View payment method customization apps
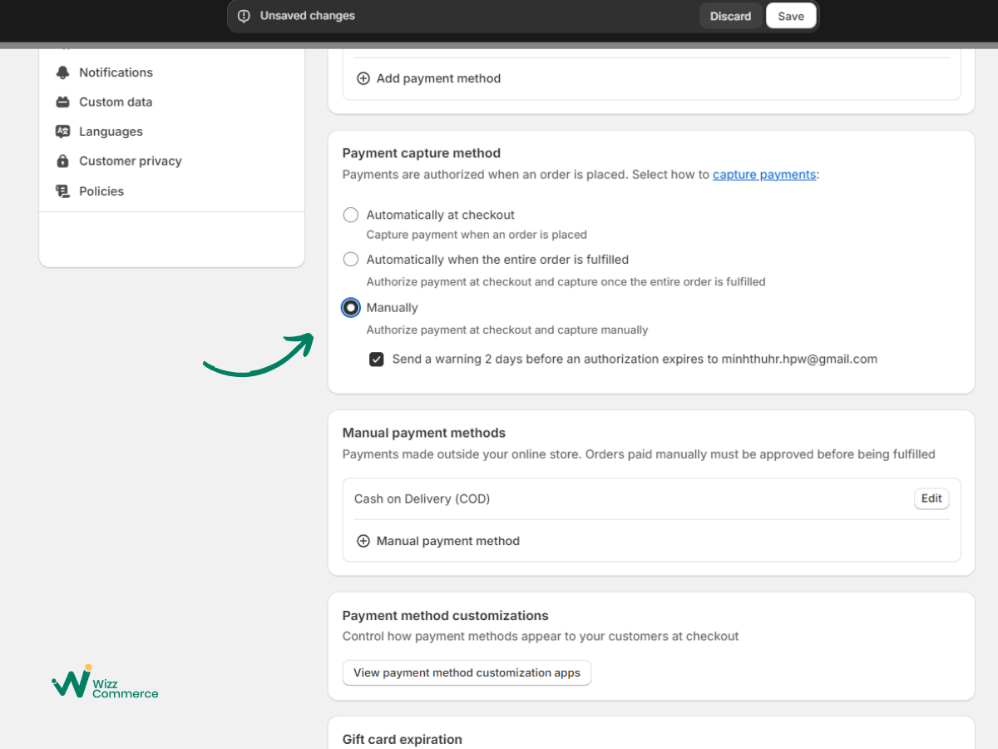 point(467,672)
